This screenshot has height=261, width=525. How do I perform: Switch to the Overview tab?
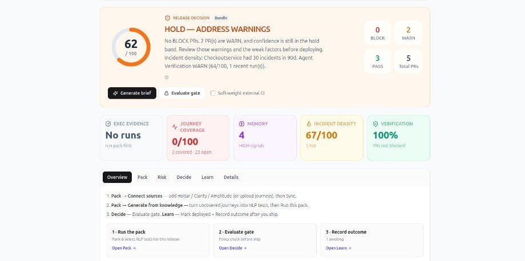pyautogui.click(x=117, y=177)
